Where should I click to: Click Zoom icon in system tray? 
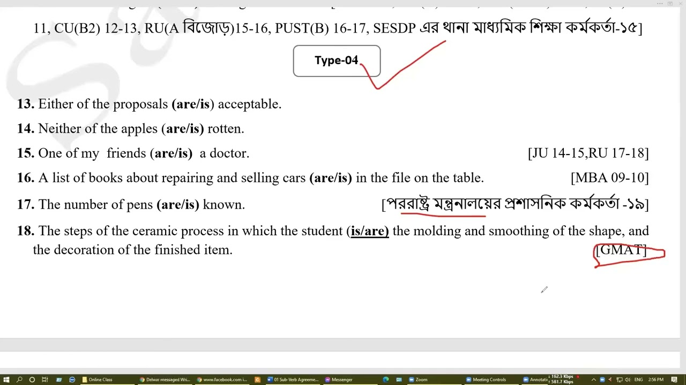click(602, 380)
